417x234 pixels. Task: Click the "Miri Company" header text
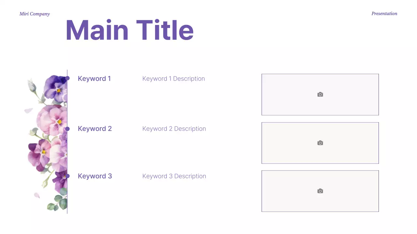click(x=35, y=14)
